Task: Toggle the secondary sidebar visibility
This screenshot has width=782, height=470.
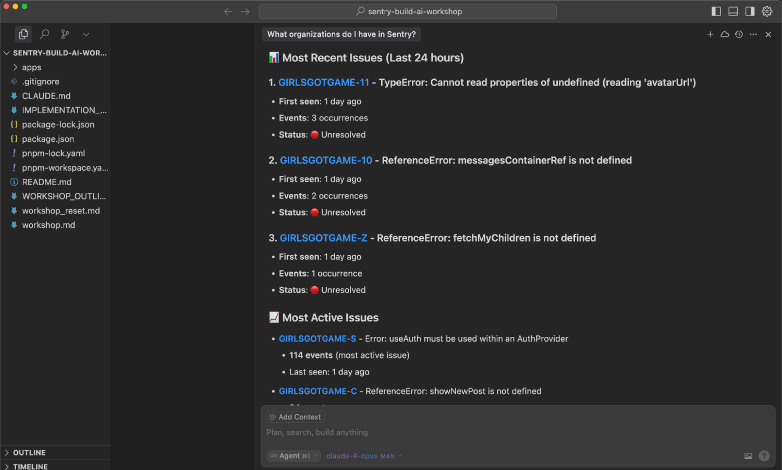Action: click(750, 11)
